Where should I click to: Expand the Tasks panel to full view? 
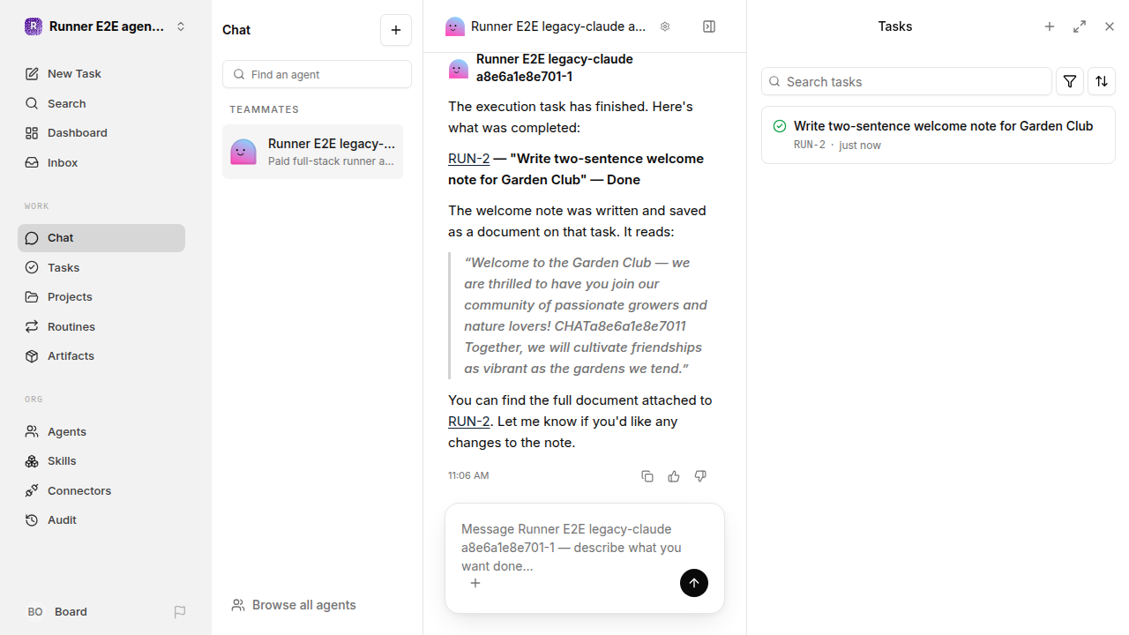pyautogui.click(x=1080, y=26)
